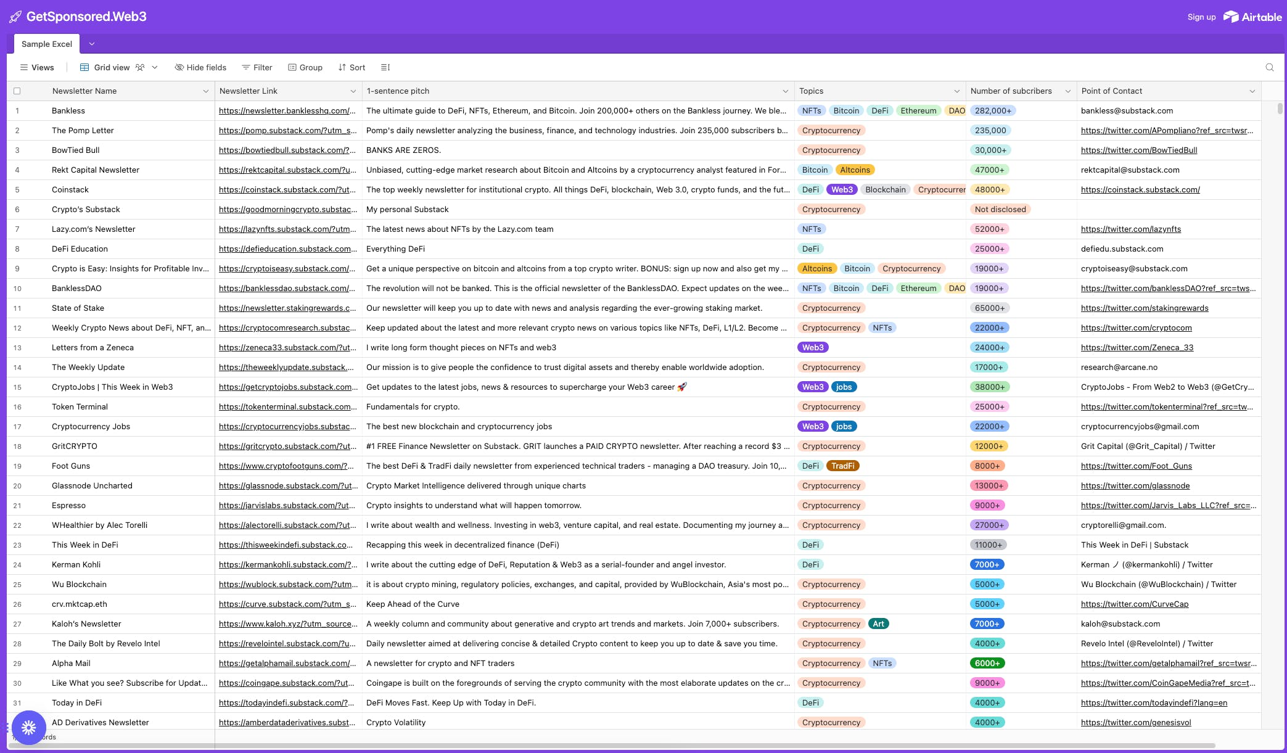
Task: Click the vertical scrollbar thumb at right
Action: (1280, 109)
